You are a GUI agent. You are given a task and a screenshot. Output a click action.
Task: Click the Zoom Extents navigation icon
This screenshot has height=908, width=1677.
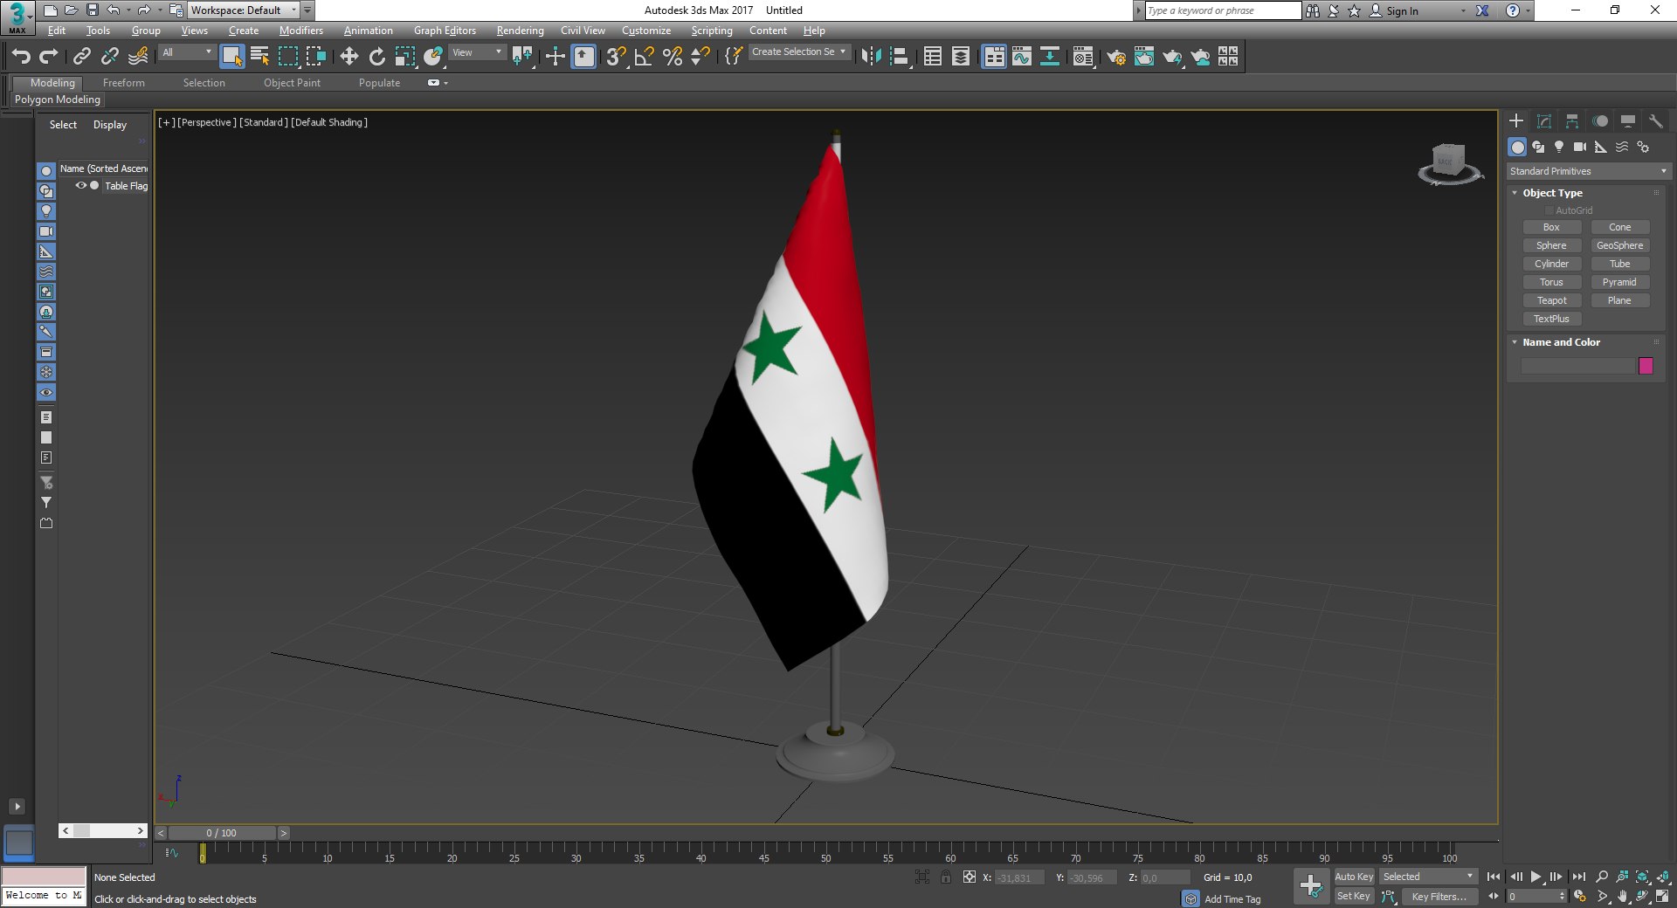[x=1643, y=877]
